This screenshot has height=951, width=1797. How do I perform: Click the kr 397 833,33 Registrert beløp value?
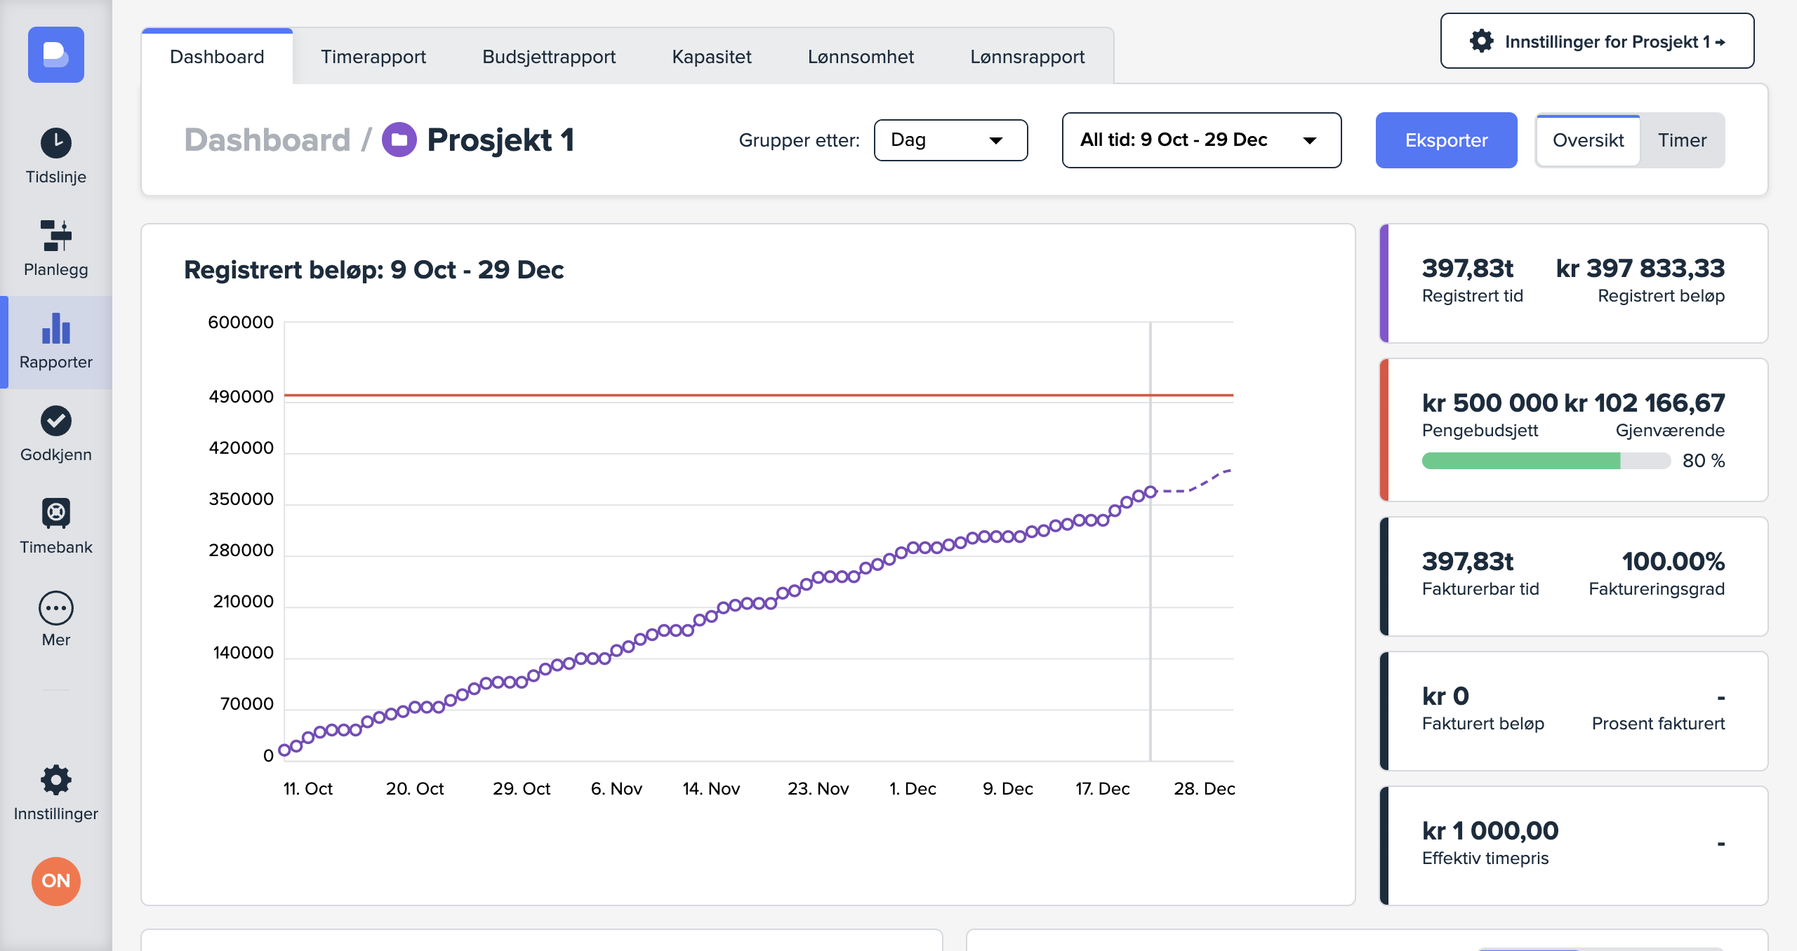coord(1640,268)
